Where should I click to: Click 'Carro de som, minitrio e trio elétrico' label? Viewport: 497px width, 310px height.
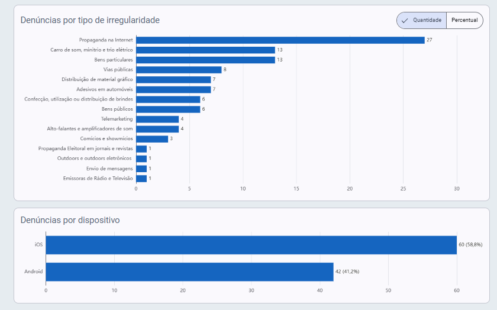pyautogui.click(x=92, y=50)
